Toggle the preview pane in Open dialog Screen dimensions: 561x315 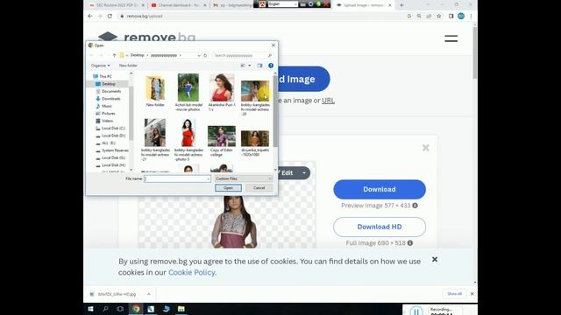[259, 66]
